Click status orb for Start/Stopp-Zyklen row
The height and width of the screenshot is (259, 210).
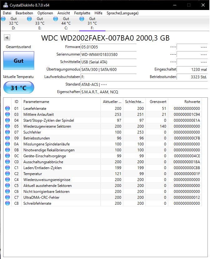coord(7,120)
